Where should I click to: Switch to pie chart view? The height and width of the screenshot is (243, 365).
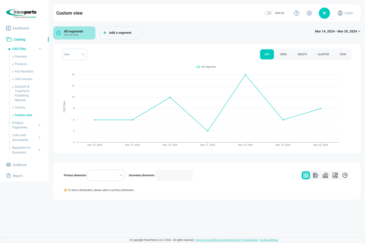345,175
